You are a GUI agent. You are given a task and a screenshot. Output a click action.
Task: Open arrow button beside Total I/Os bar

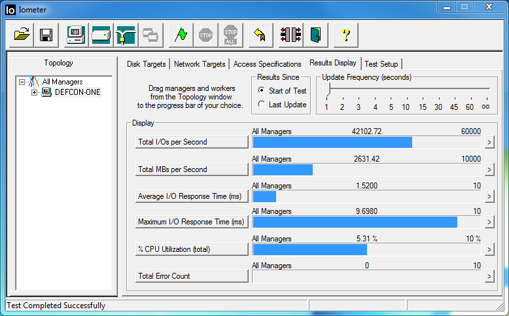pyautogui.click(x=488, y=143)
